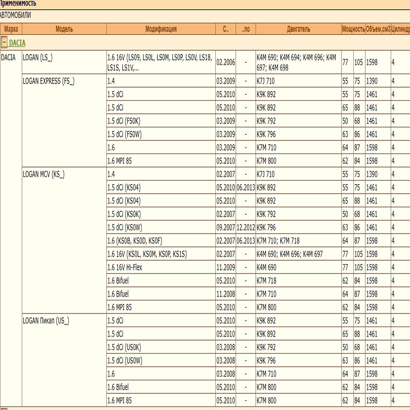Click the Двигатель column header
Viewport: 410px width, 410px height.
click(x=298, y=29)
